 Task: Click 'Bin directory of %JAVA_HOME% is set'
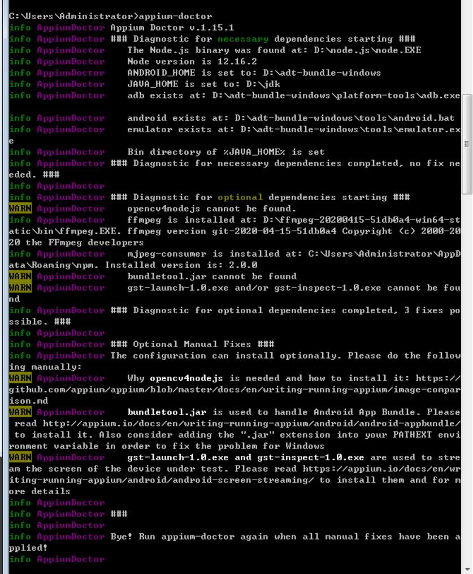tap(225, 152)
